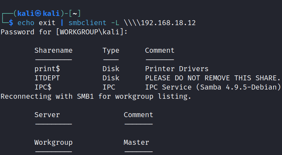This screenshot has height=155, width=282.
Task: Click the Server column header
Action: pos(47,115)
